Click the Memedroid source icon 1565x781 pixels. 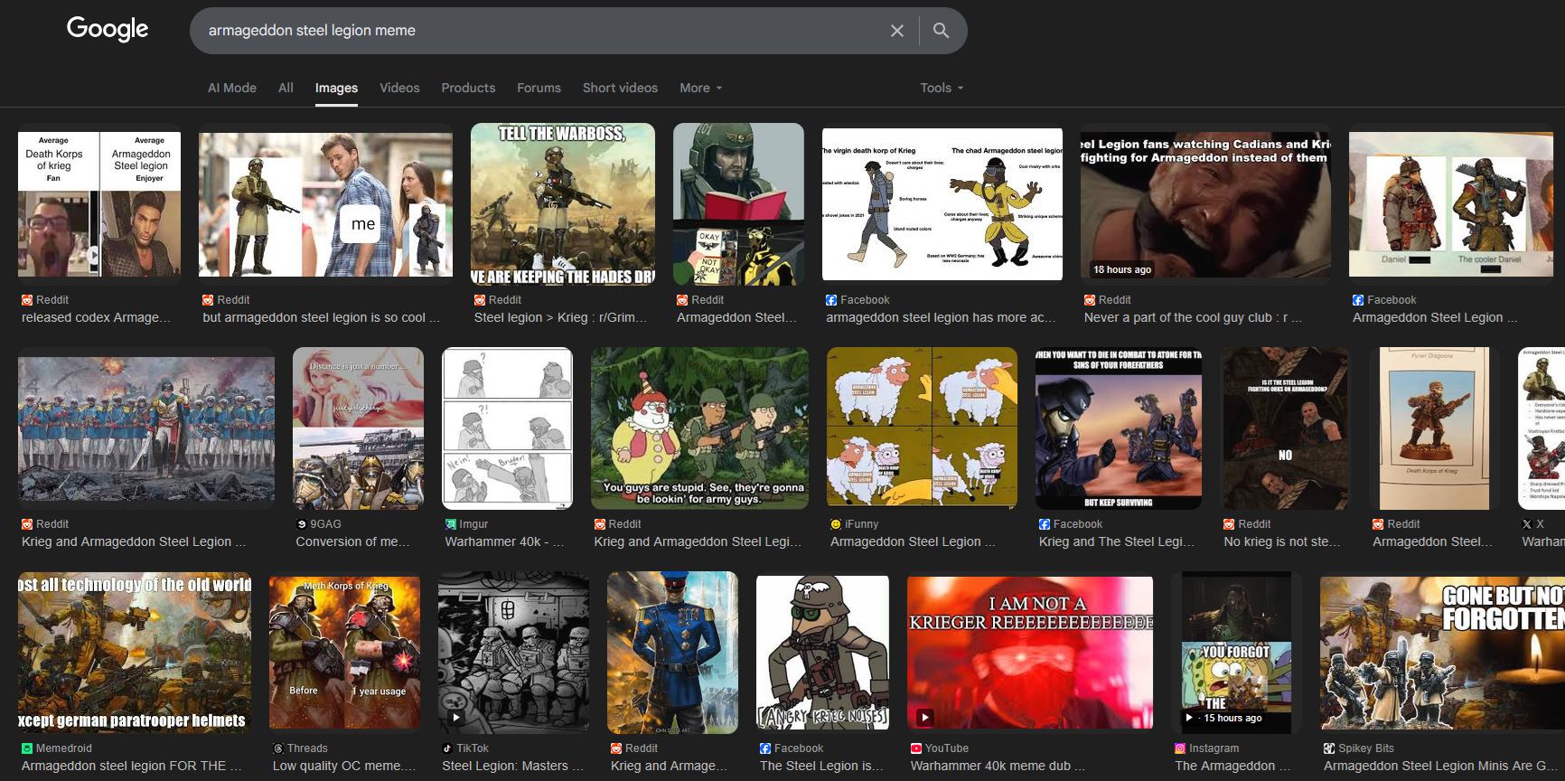(27, 748)
